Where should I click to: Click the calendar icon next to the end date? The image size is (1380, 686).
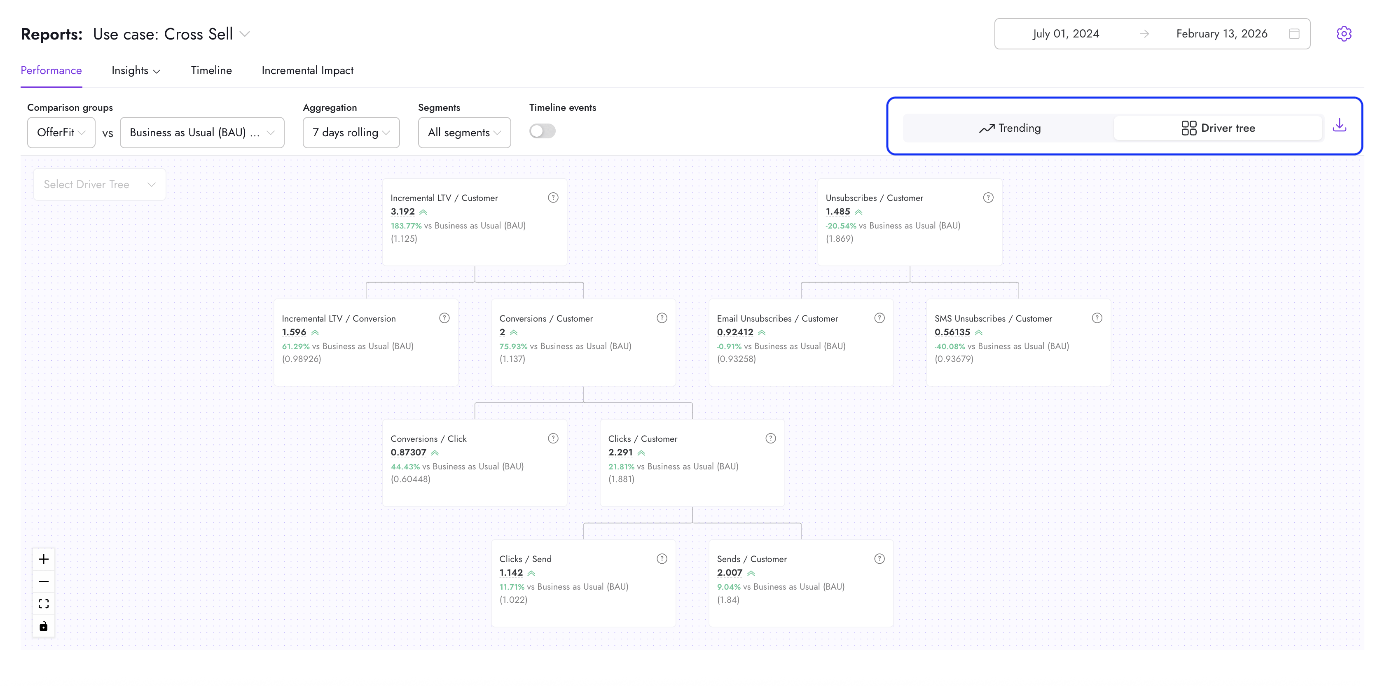tap(1294, 33)
